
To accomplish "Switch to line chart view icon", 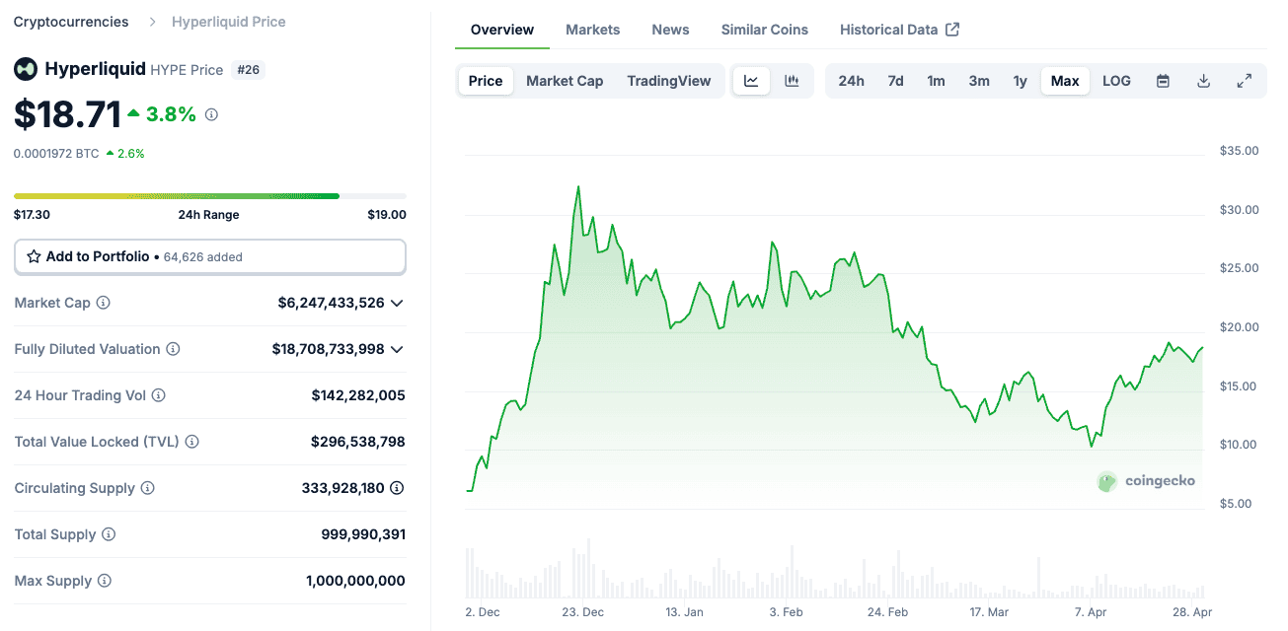I will (751, 81).
